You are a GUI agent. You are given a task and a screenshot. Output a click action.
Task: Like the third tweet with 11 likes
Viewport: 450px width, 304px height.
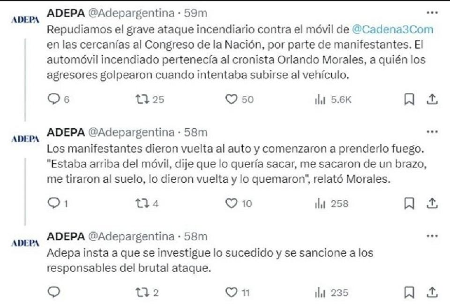[231, 292]
